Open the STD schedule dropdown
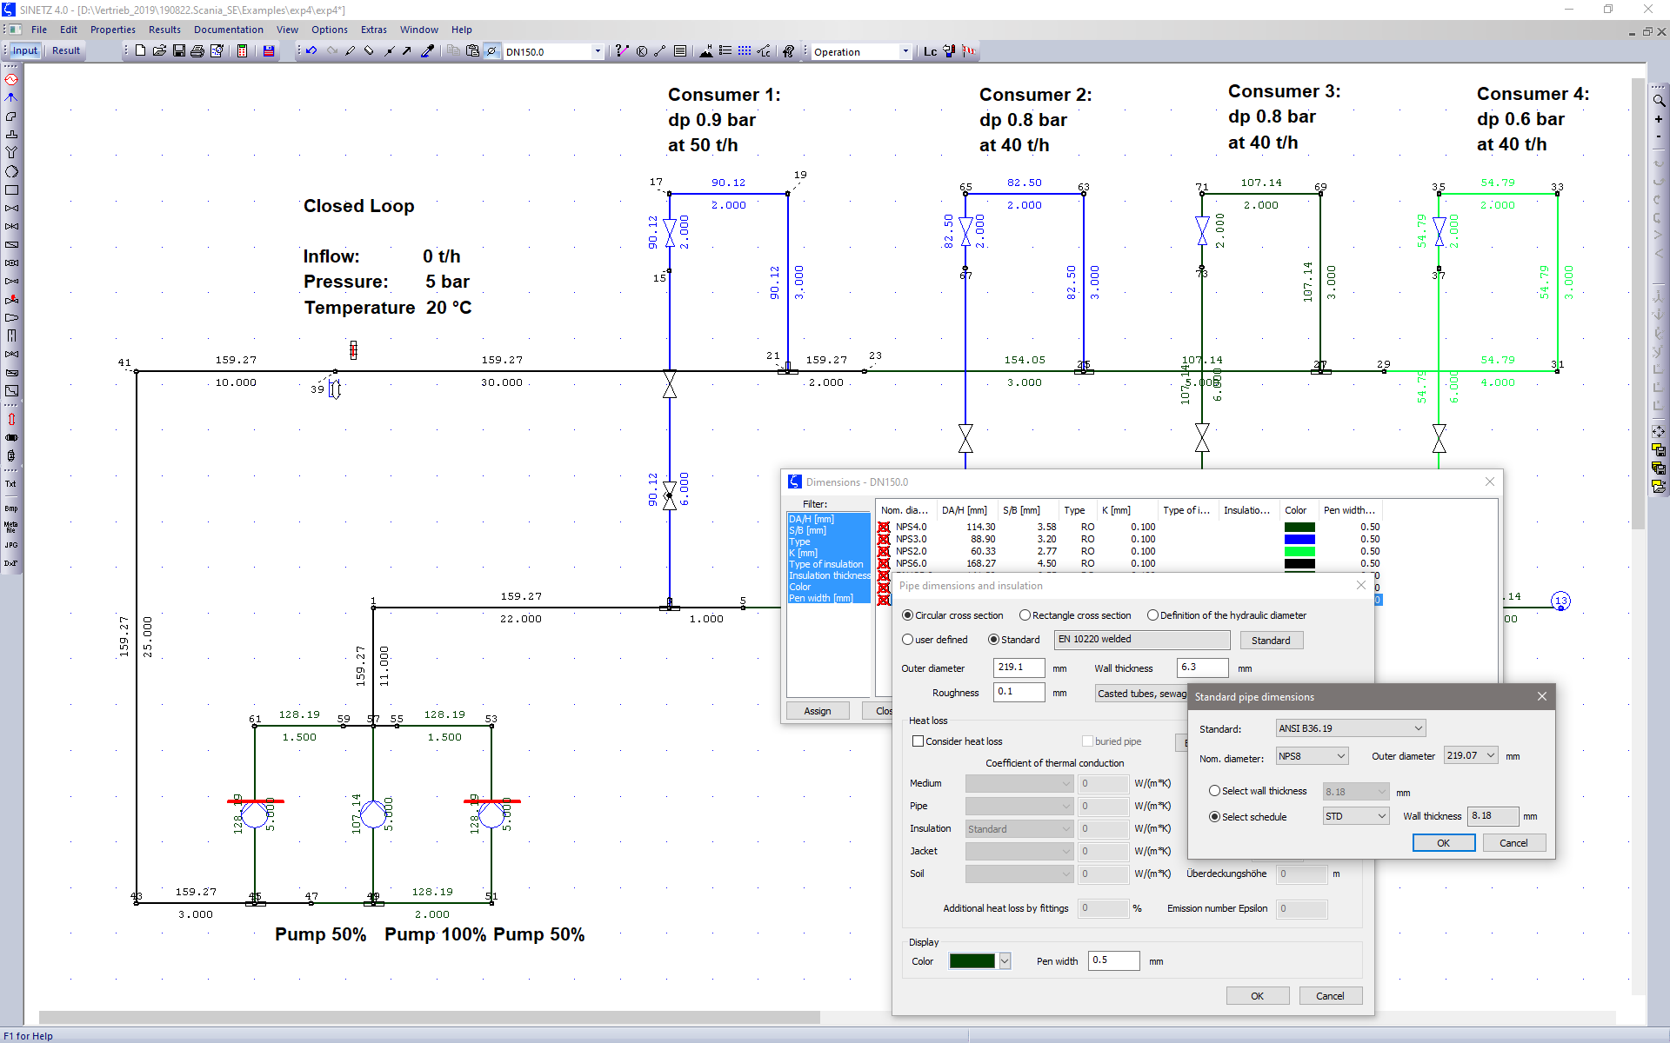 point(1355,816)
